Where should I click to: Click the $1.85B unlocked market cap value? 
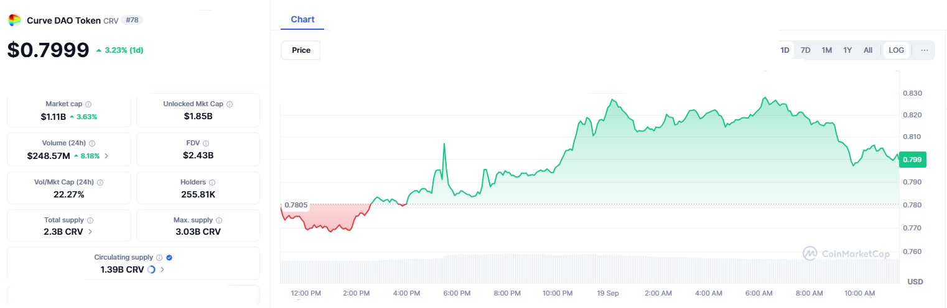point(198,116)
